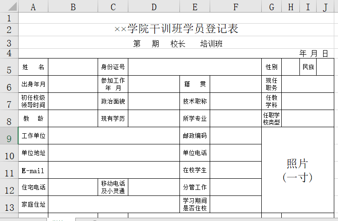Click the blank cell right of 家庭住址

click(114, 204)
